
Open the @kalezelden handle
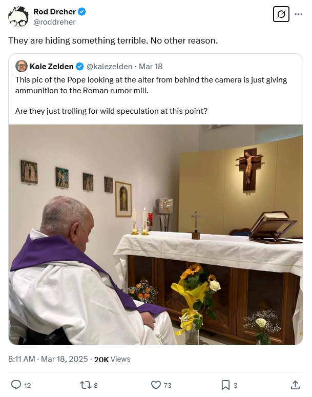109,66
